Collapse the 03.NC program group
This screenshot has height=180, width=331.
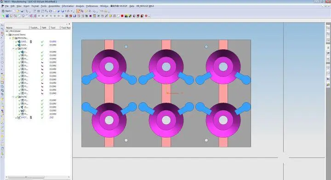[x=13, y=48]
